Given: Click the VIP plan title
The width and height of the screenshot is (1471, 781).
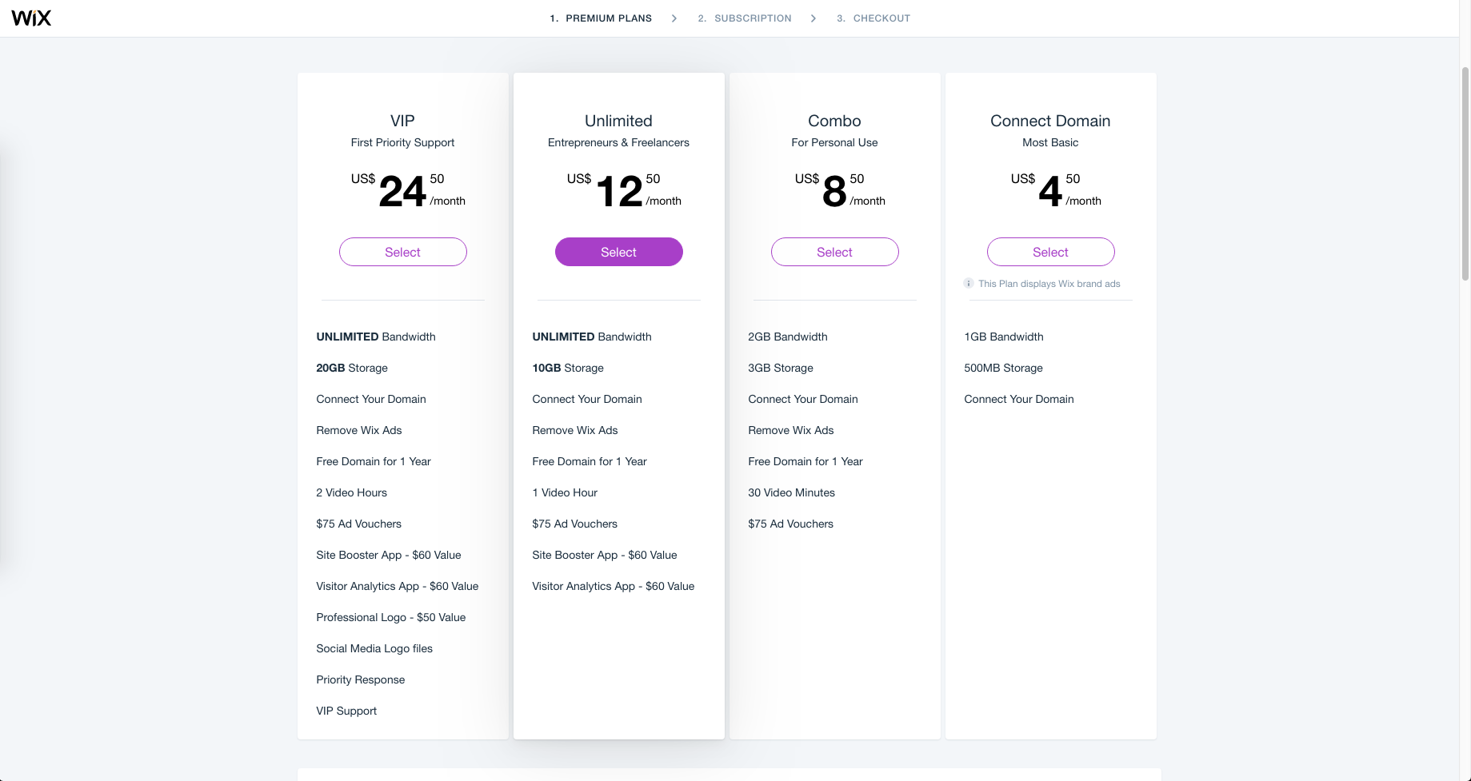Looking at the screenshot, I should [x=402, y=121].
